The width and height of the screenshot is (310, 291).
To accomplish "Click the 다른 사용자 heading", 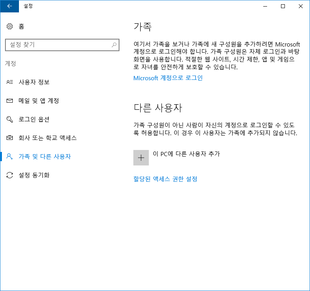I will click(158, 108).
